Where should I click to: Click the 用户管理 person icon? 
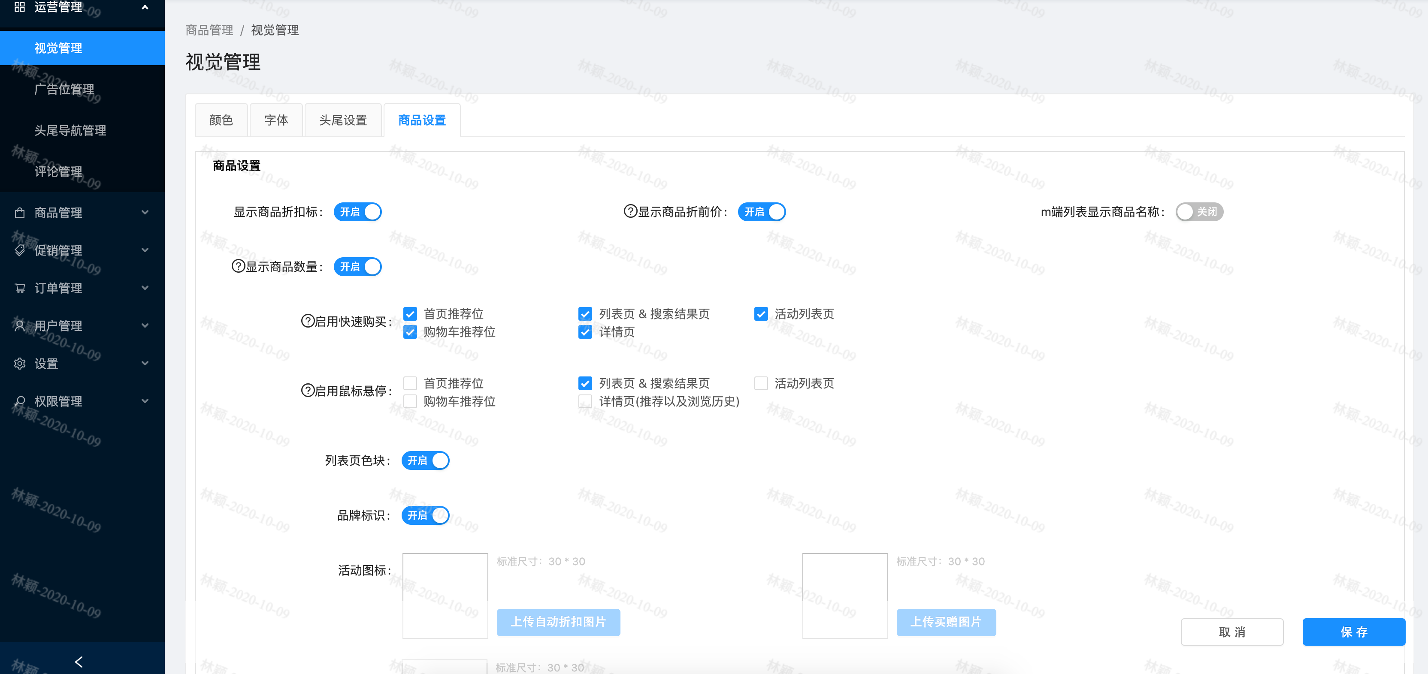(x=19, y=326)
